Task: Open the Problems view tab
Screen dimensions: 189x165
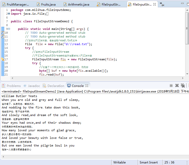Action: point(11,86)
